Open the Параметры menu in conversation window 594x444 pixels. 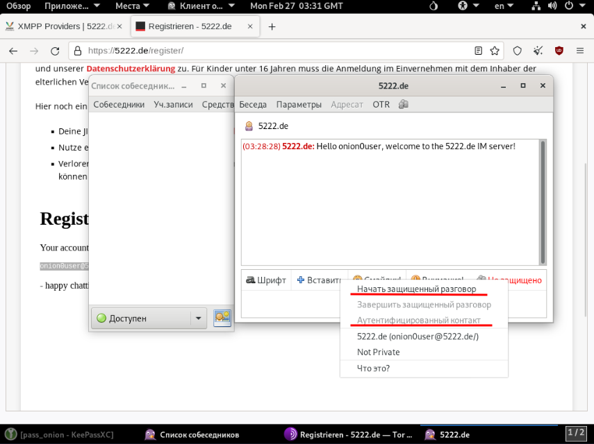tap(299, 105)
